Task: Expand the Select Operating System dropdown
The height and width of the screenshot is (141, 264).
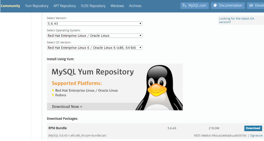Action: click(95, 36)
